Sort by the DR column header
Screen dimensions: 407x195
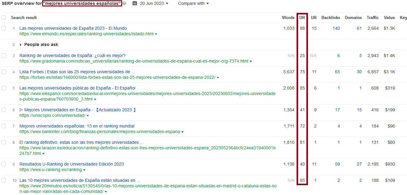pos(302,17)
